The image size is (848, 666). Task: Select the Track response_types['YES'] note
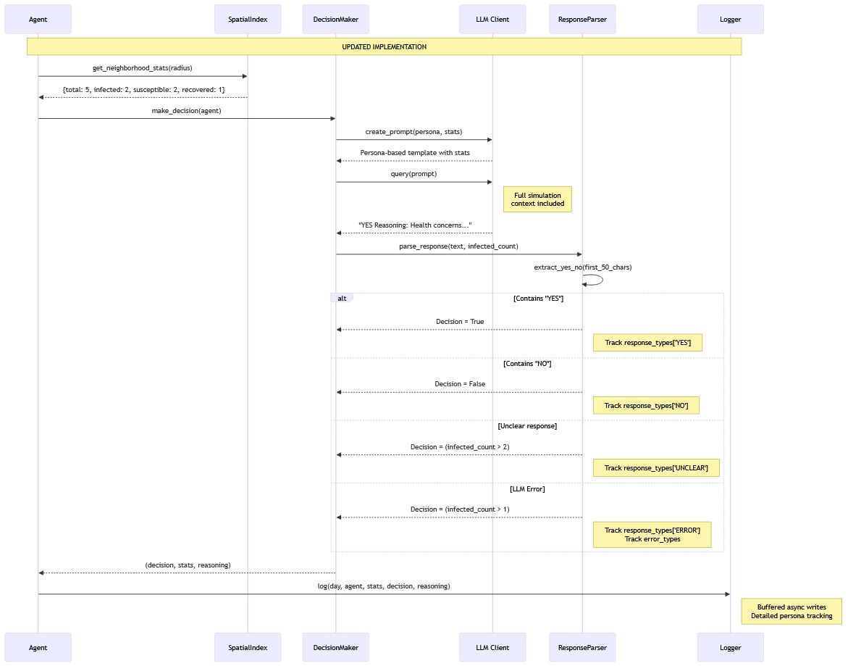click(647, 343)
